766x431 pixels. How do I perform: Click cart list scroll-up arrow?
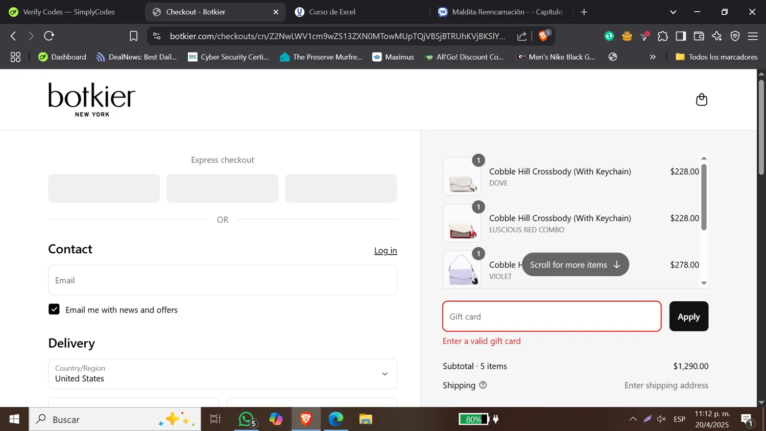(704, 158)
